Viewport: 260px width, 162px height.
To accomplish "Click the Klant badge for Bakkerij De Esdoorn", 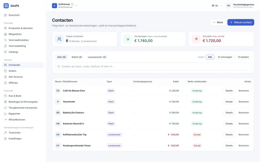I will tap(111, 113).
